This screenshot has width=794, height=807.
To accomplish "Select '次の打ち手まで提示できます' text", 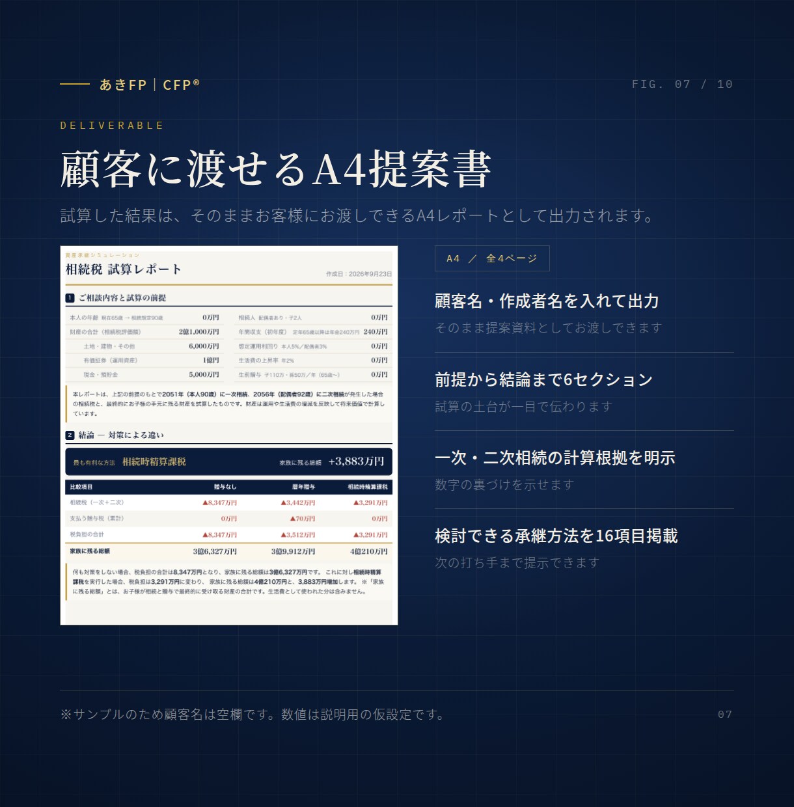I will click(517, 563).
